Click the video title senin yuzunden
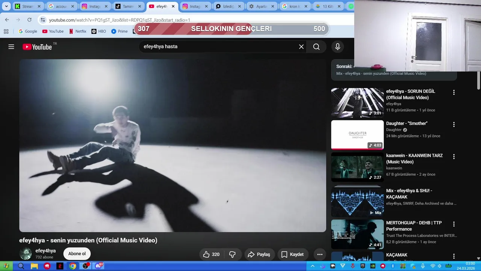Screen dimensions: 481x271 [88, 240]
